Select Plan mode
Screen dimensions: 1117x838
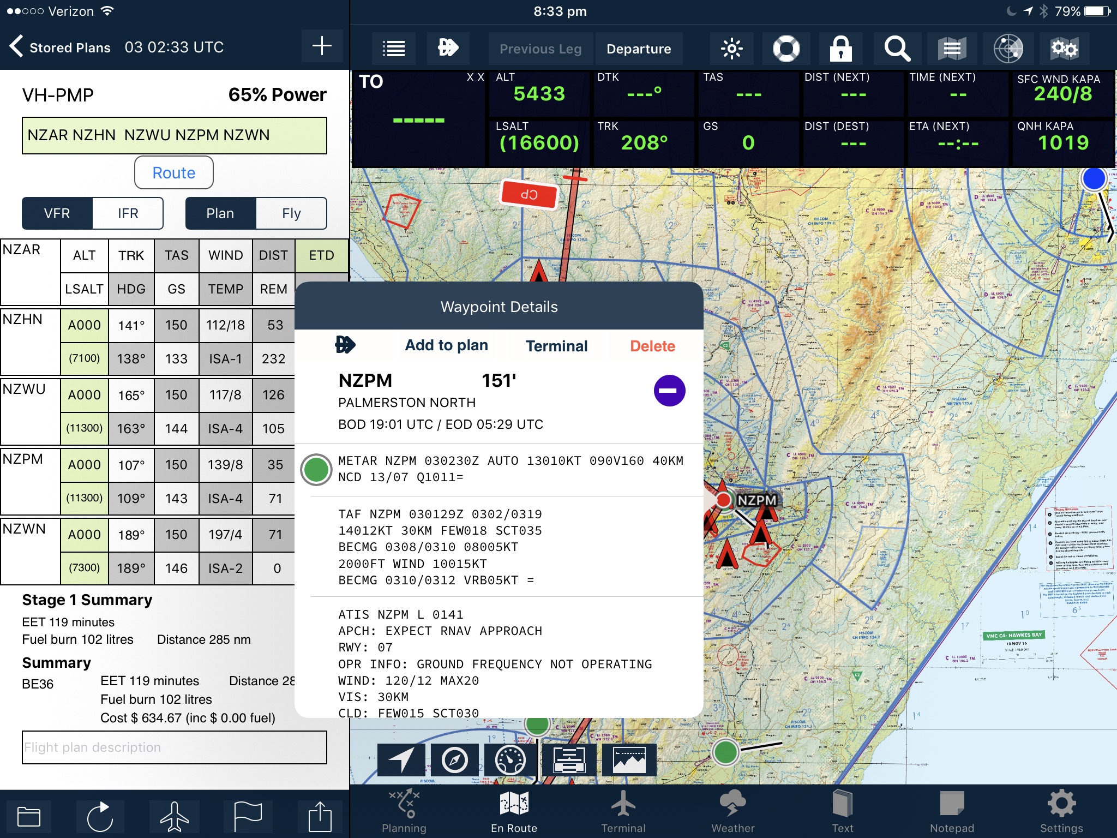coord(220,213)
